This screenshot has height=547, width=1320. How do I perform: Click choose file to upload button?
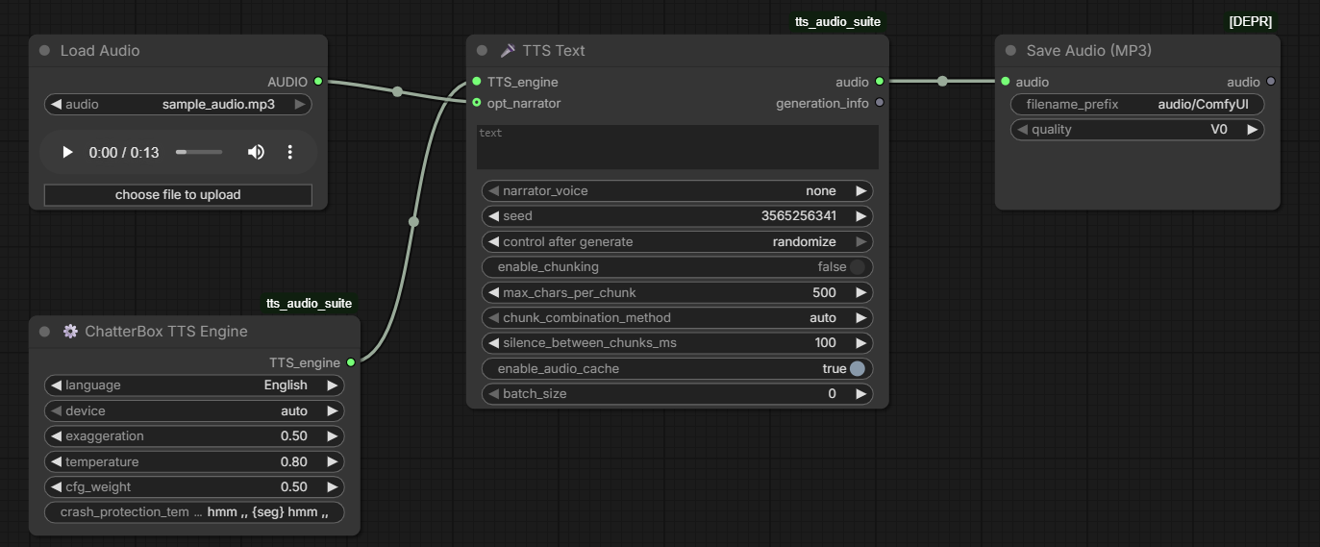tap(178, 195)
